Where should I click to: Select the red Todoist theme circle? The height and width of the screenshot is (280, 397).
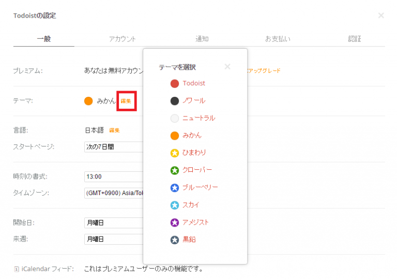(x=175, y=83)
